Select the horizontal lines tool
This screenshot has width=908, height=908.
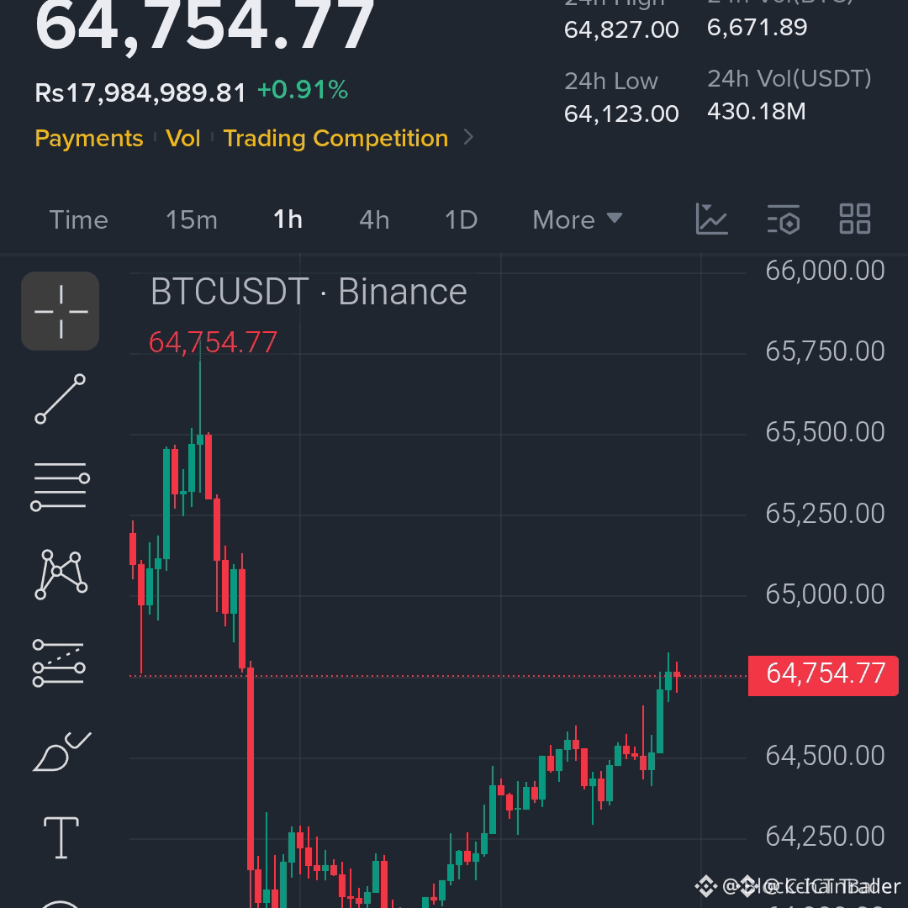point(61,487)
